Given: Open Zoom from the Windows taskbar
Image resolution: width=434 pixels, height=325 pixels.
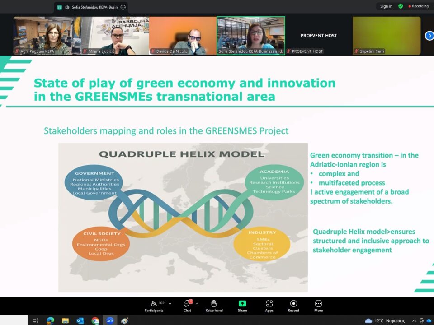Looking at the screenshot, I should point(110,320).
